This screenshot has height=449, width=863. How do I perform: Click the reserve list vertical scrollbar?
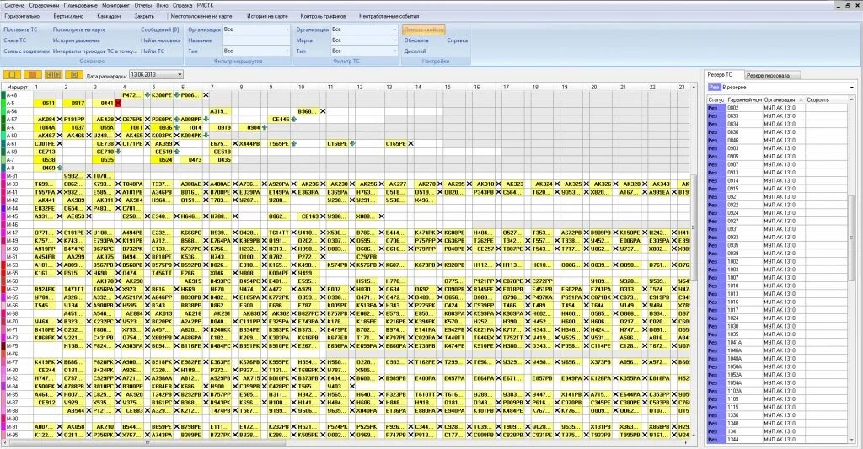tap(851, 237)
